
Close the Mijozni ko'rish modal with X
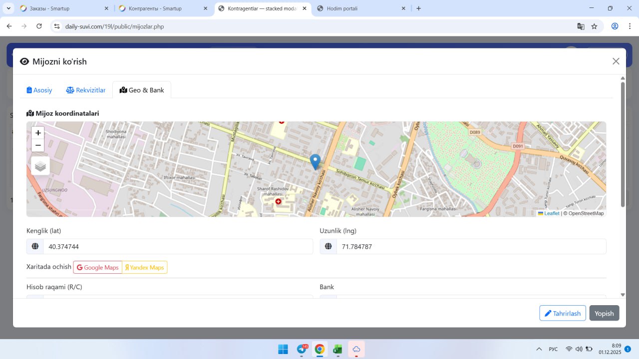(616, 61)
